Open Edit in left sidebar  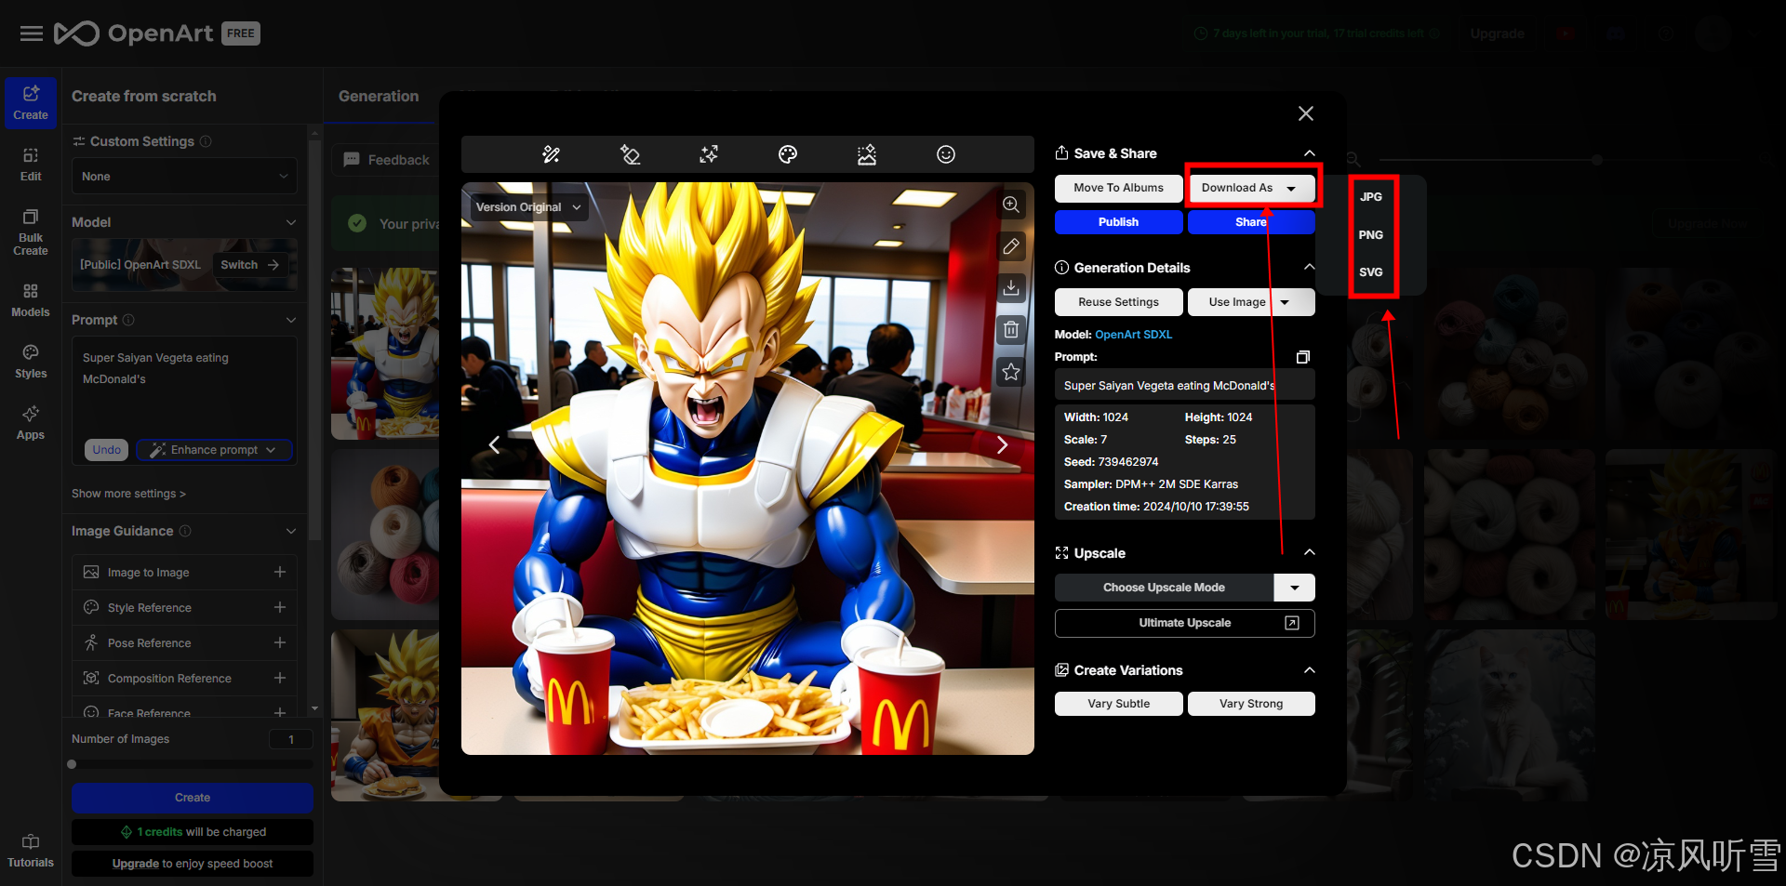coord(31,164)
